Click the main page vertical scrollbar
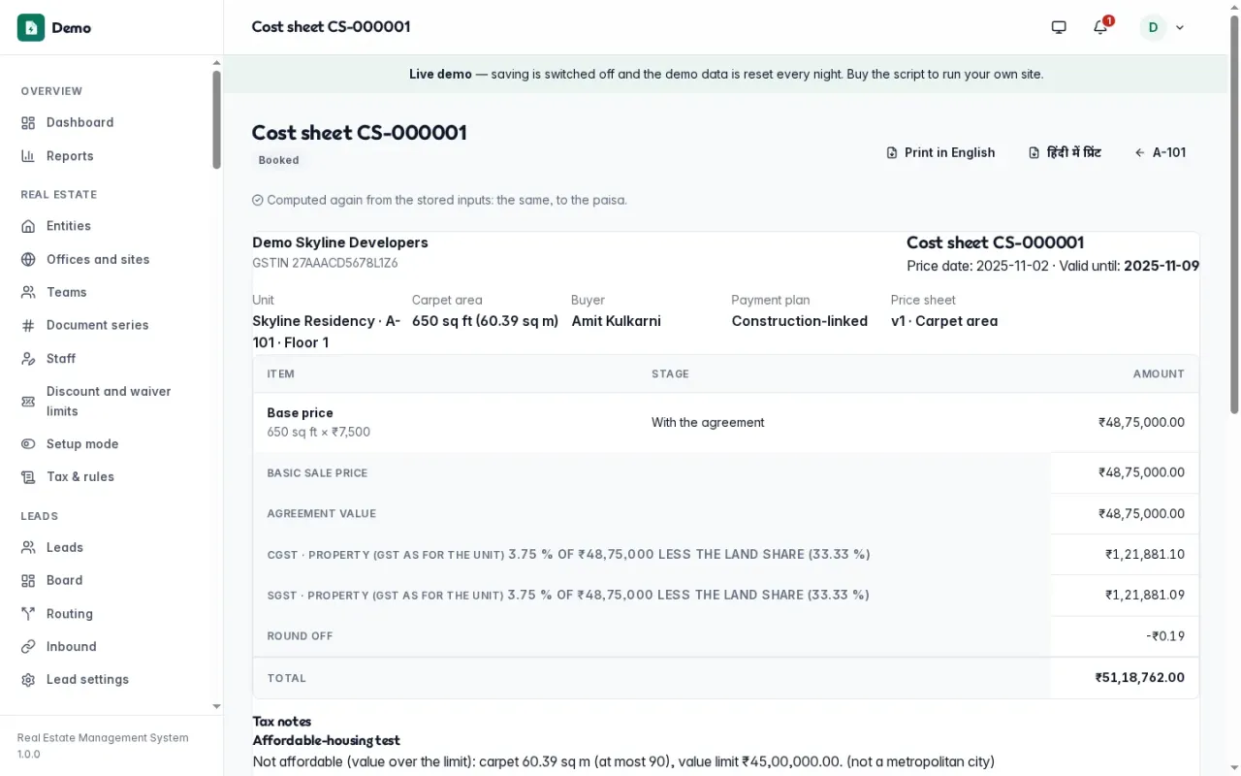Viewport: 1241px width, 776px height. [x=1234, y=215]
